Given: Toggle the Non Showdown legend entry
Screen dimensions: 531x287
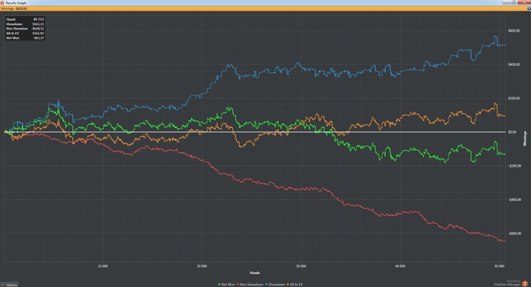Looking at the screenshot, I should coord(250,284).
